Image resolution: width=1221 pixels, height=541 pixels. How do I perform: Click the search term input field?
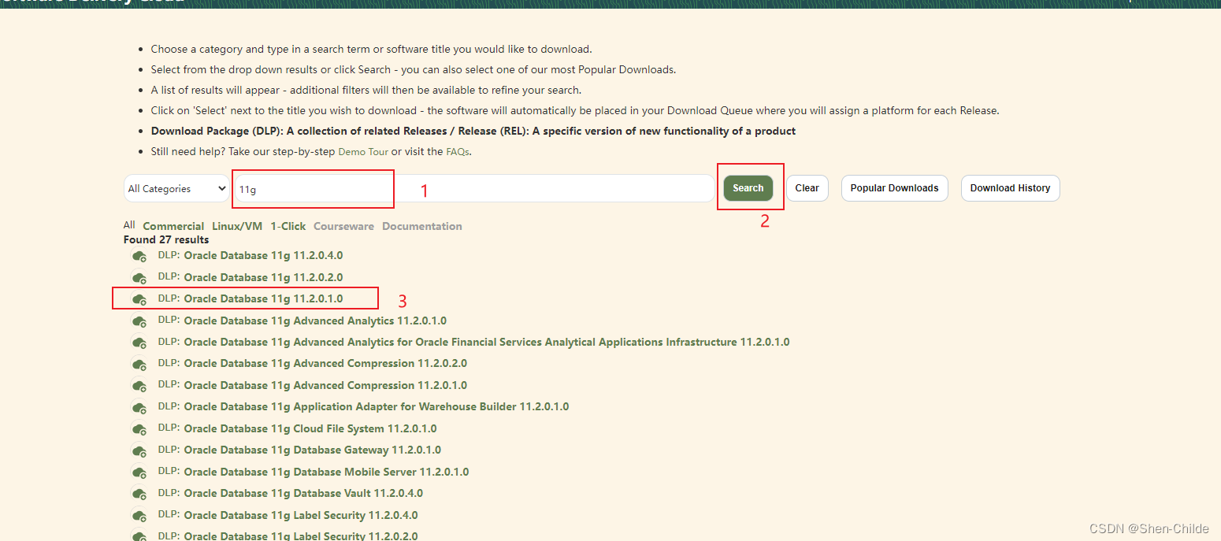(x=473, y=188)
